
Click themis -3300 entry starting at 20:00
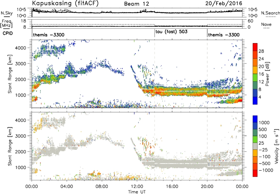[x=224, y=35]
